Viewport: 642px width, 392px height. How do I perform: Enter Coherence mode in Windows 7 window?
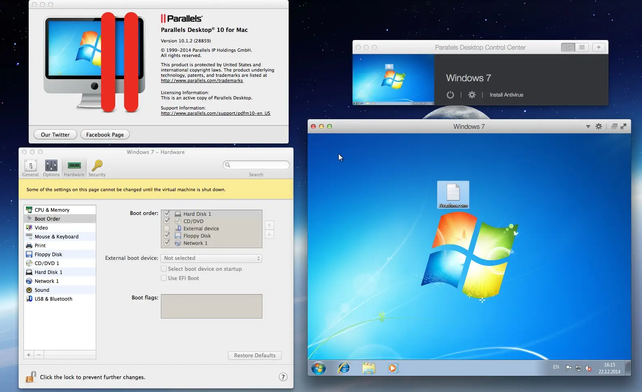tap(614, 126)
